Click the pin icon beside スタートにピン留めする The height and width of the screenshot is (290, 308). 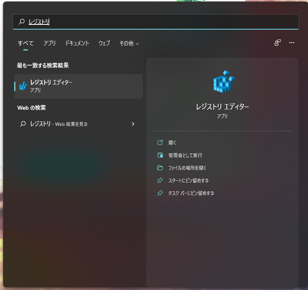(x=160, y=180)
